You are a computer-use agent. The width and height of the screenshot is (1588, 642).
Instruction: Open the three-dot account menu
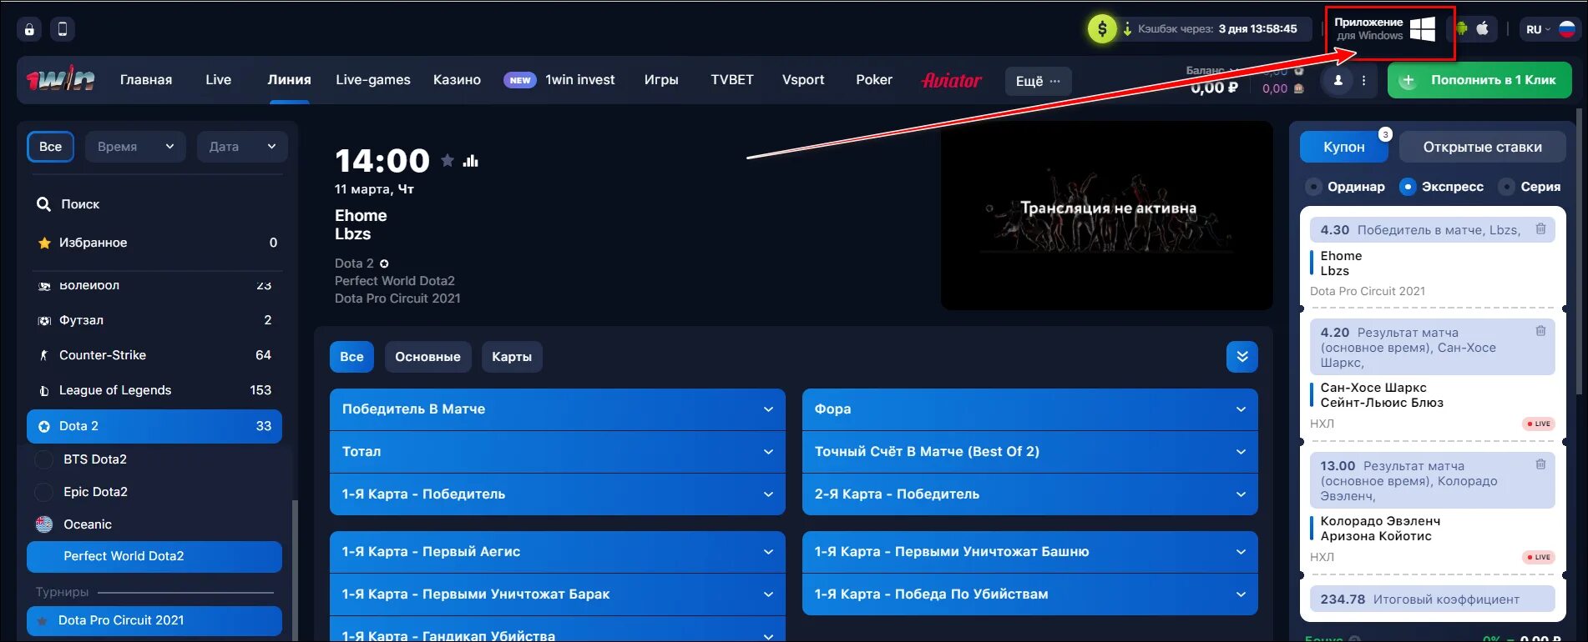(x=1363, y=81)
